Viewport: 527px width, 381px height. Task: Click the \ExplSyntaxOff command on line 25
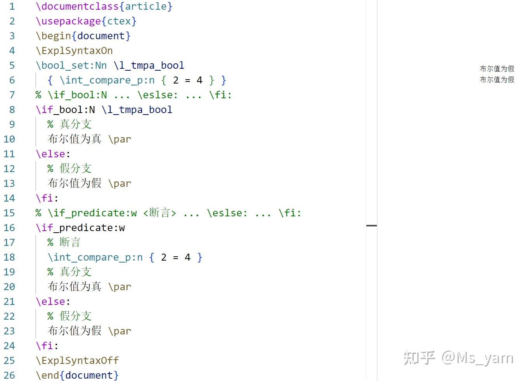coord(77,360)
